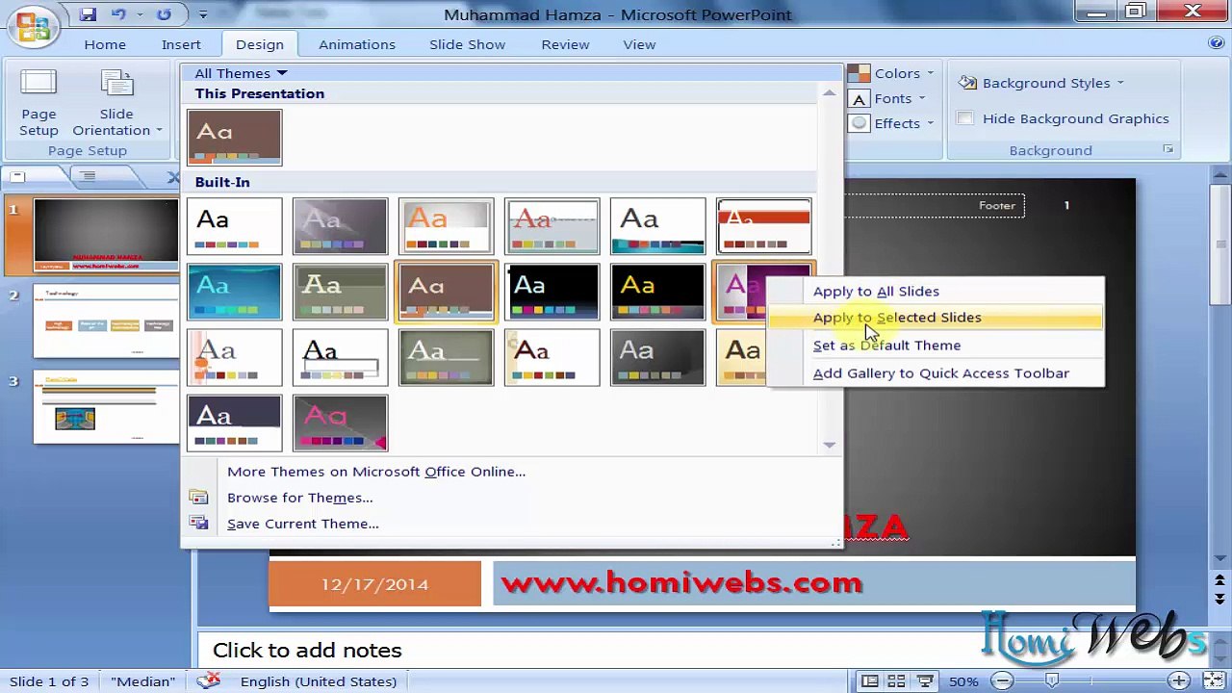Select the pink Aa dark theme thumbnail
The width and height of the screenshot is (1232, 693).
pos(340,423)
